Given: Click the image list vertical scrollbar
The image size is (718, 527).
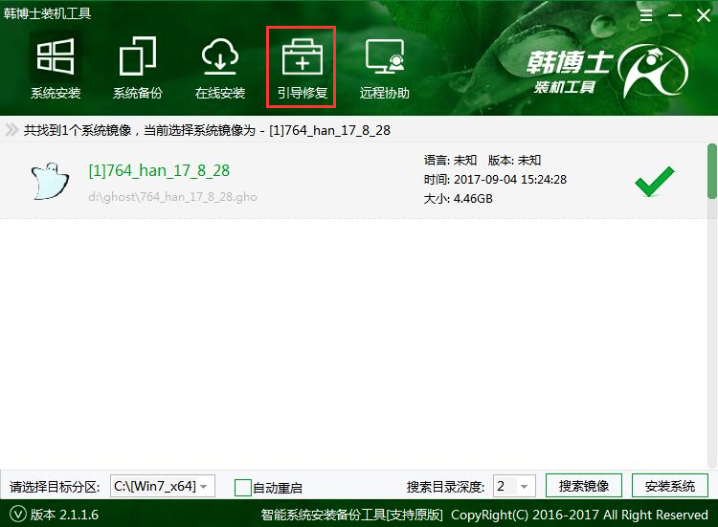Looking at the screenshot, I should coord(711,172).
